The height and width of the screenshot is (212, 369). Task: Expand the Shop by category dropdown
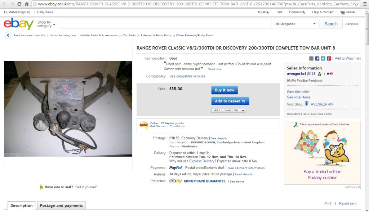tap(46, 24)
